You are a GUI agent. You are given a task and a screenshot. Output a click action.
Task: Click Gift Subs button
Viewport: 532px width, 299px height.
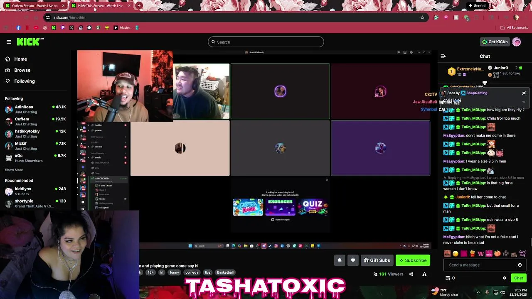377,260
